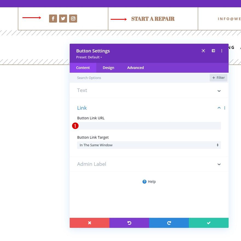Redo change with the blue button
241x241 pixels.
point(169,223)
